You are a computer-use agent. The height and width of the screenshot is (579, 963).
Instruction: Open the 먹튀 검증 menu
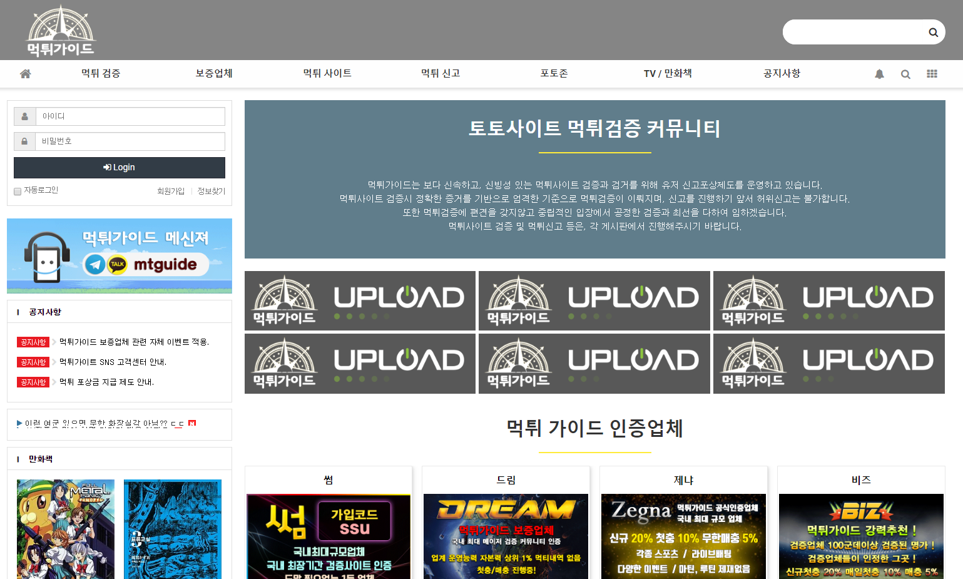(x=101, y=74)
